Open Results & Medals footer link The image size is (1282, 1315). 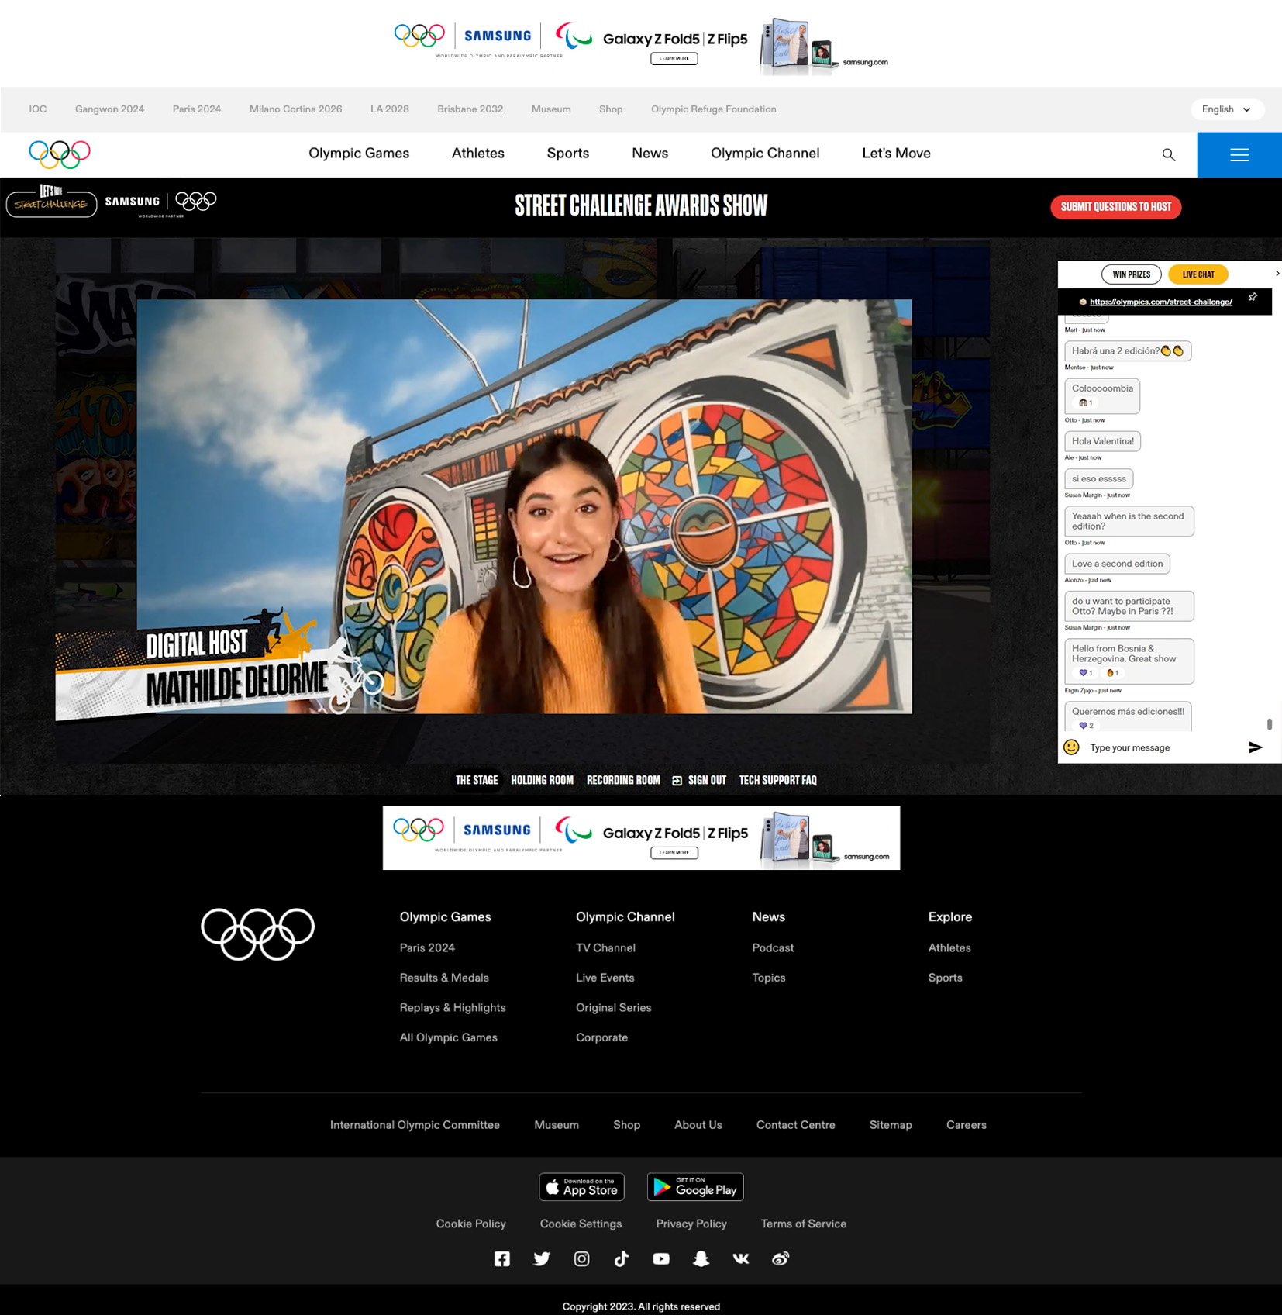444,978
